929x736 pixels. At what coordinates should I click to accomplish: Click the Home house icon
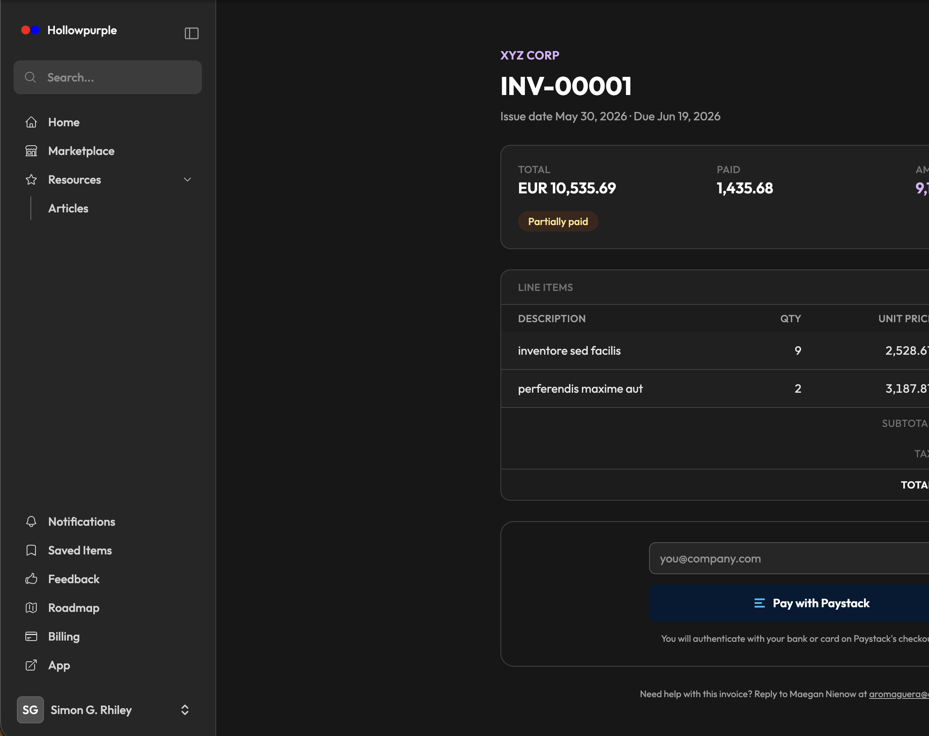[31, 122]
